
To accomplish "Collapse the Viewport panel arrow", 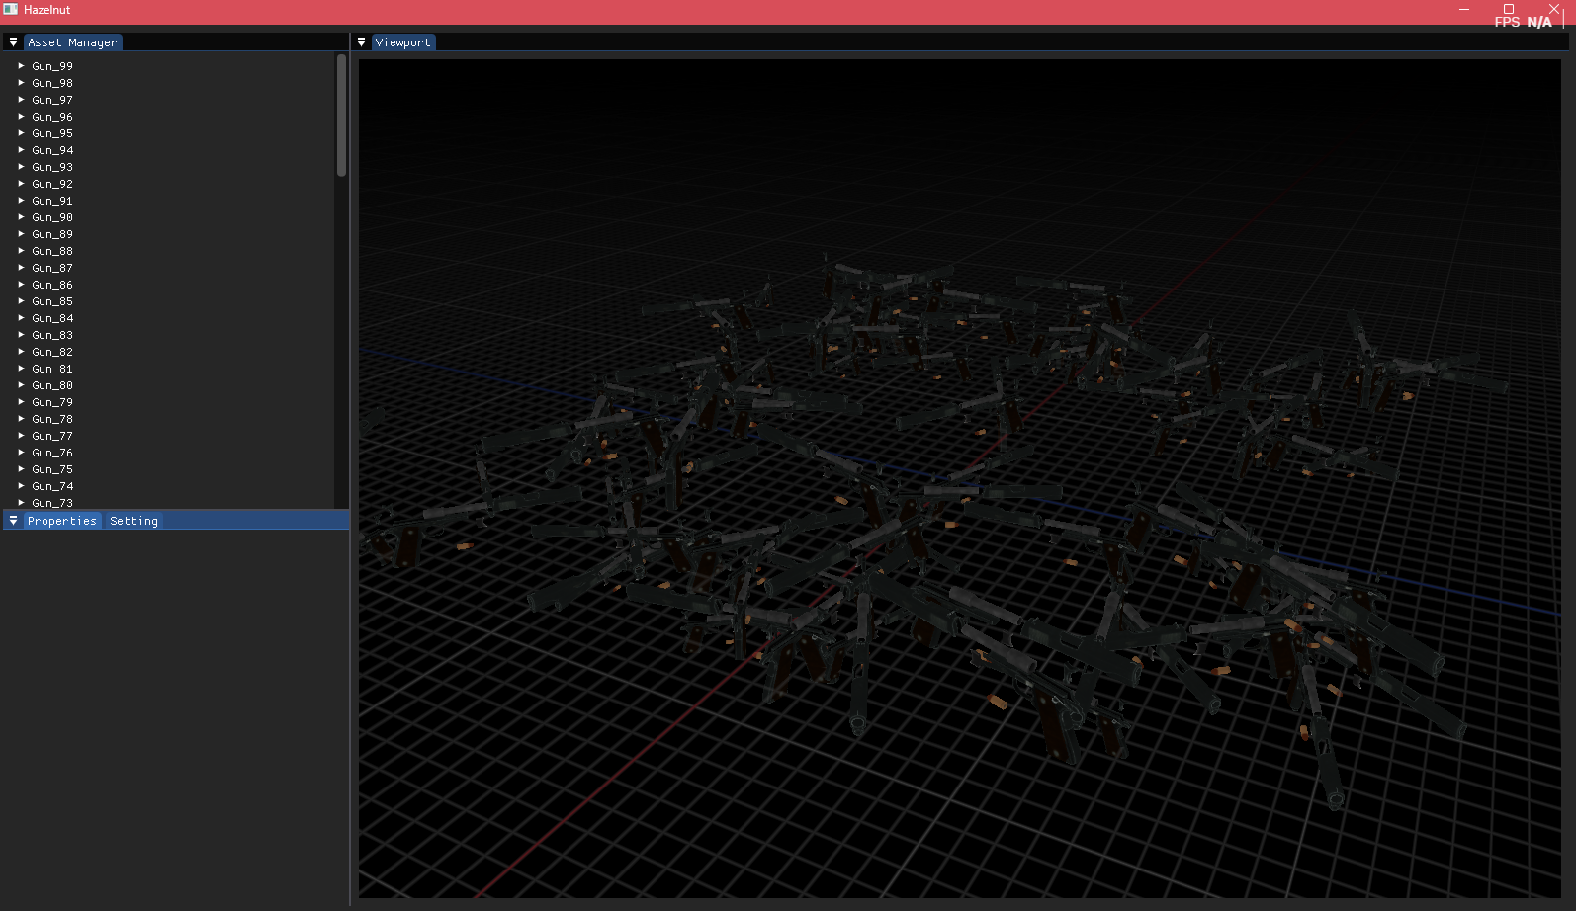I will pyautogui.click(x=362, y=42).
